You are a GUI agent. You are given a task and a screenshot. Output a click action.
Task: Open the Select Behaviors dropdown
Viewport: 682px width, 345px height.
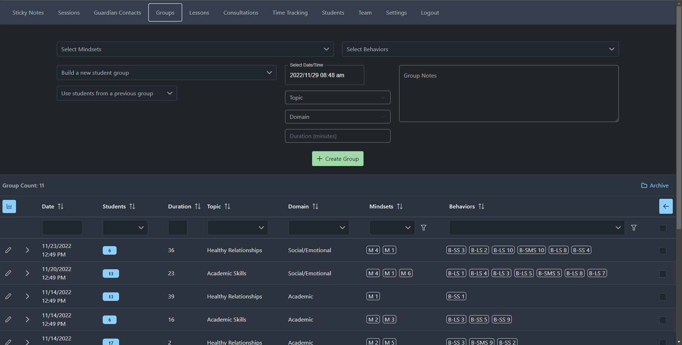tap(480, 49)
